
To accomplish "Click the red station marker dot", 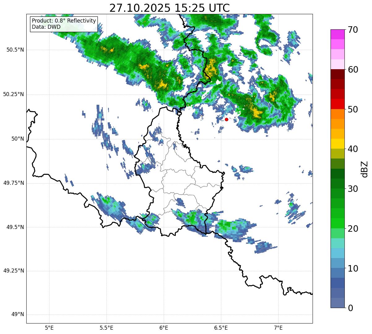I will tap(227, 119).
